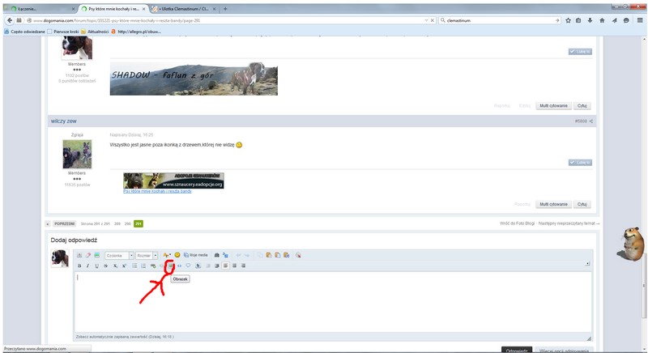Open the Psy które mnie kochały signature link
Screen dimensions: 648x353
(x=157, y=191)
